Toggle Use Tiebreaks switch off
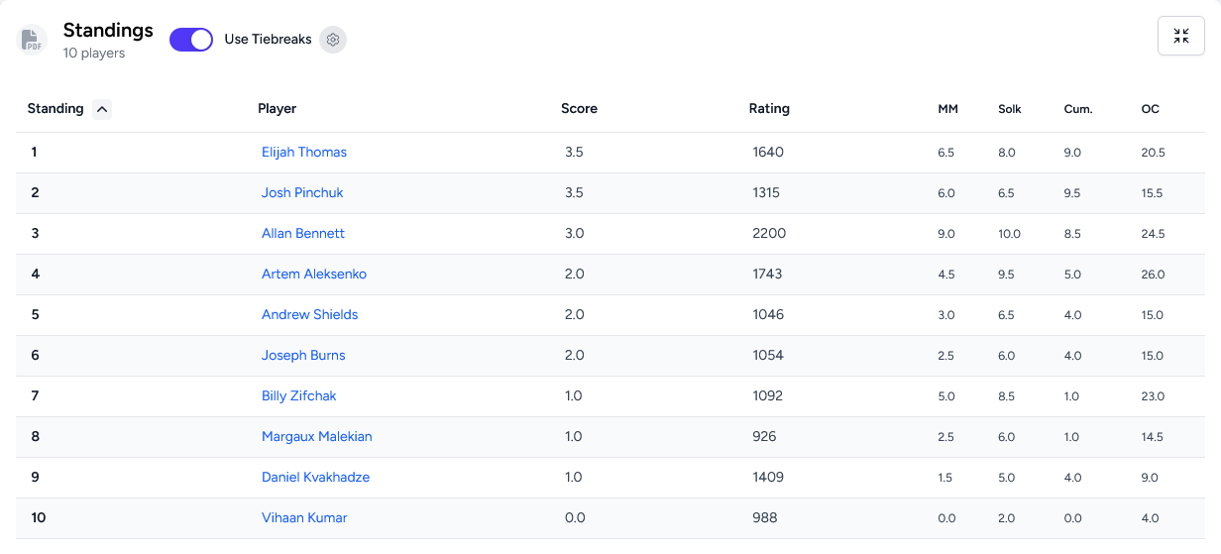Image resolution: width=1221 pixels, height=554 pixels. point(191,40)
